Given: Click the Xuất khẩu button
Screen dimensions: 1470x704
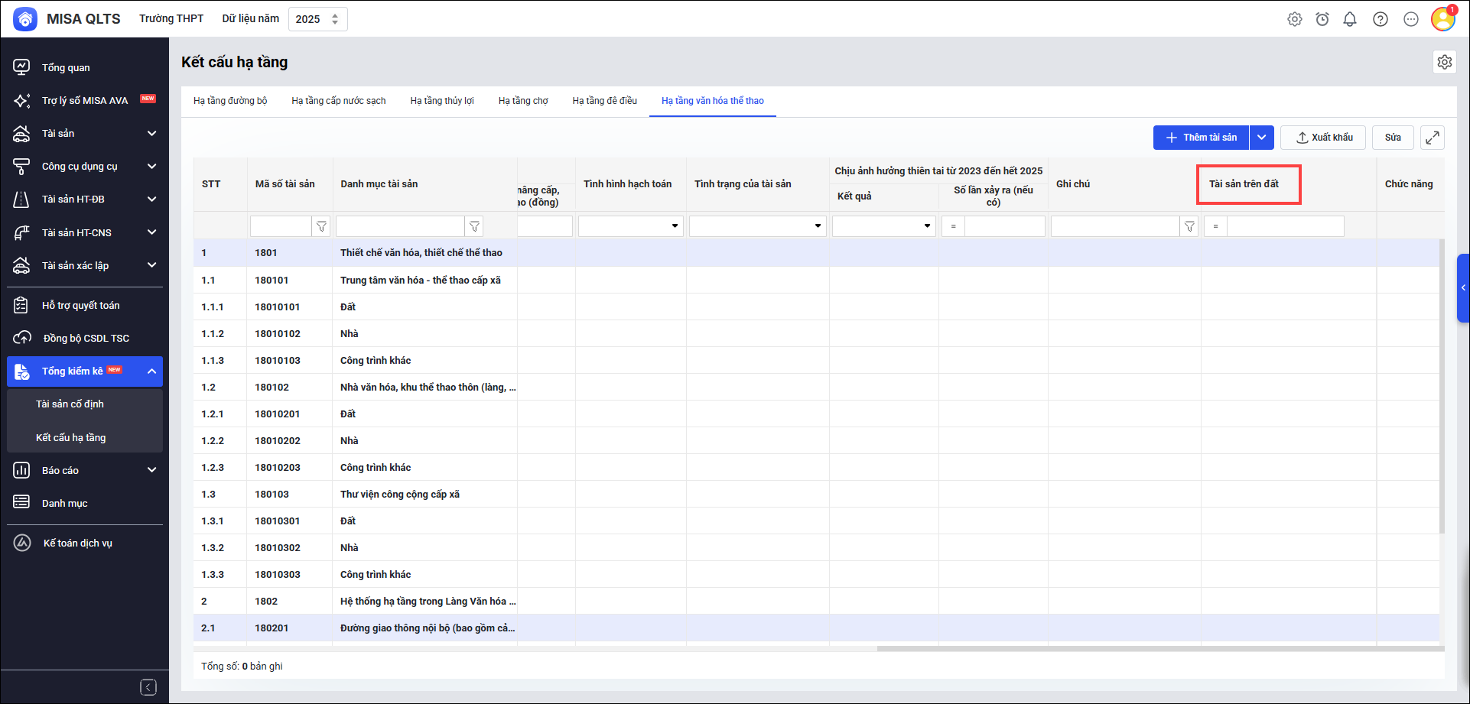Looking at the screenshot, I should 1323,138.
